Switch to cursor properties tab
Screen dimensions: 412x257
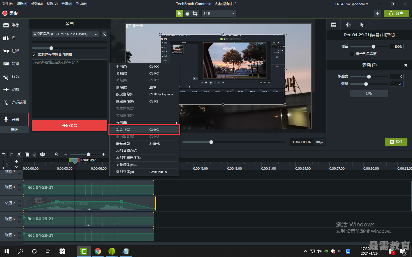pos(362,25)
